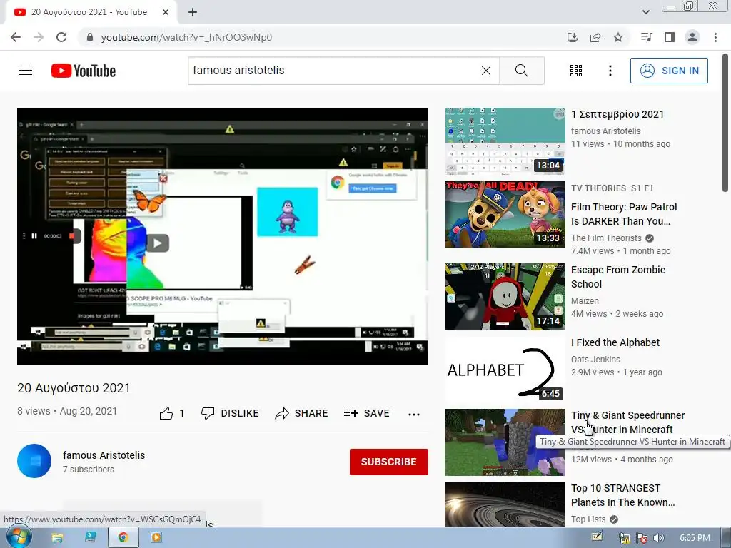Screen dimensions: 731x548
Task: Click the page vertical scrollbar
Action: point(725,123)
